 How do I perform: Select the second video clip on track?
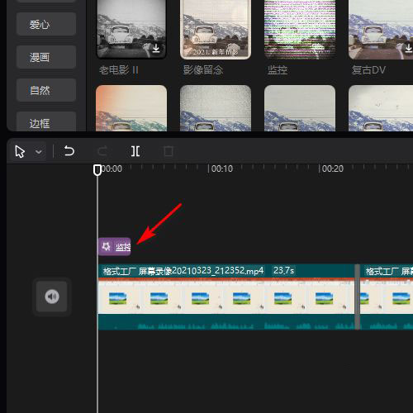pyautogui.click(x=387, y=297)
